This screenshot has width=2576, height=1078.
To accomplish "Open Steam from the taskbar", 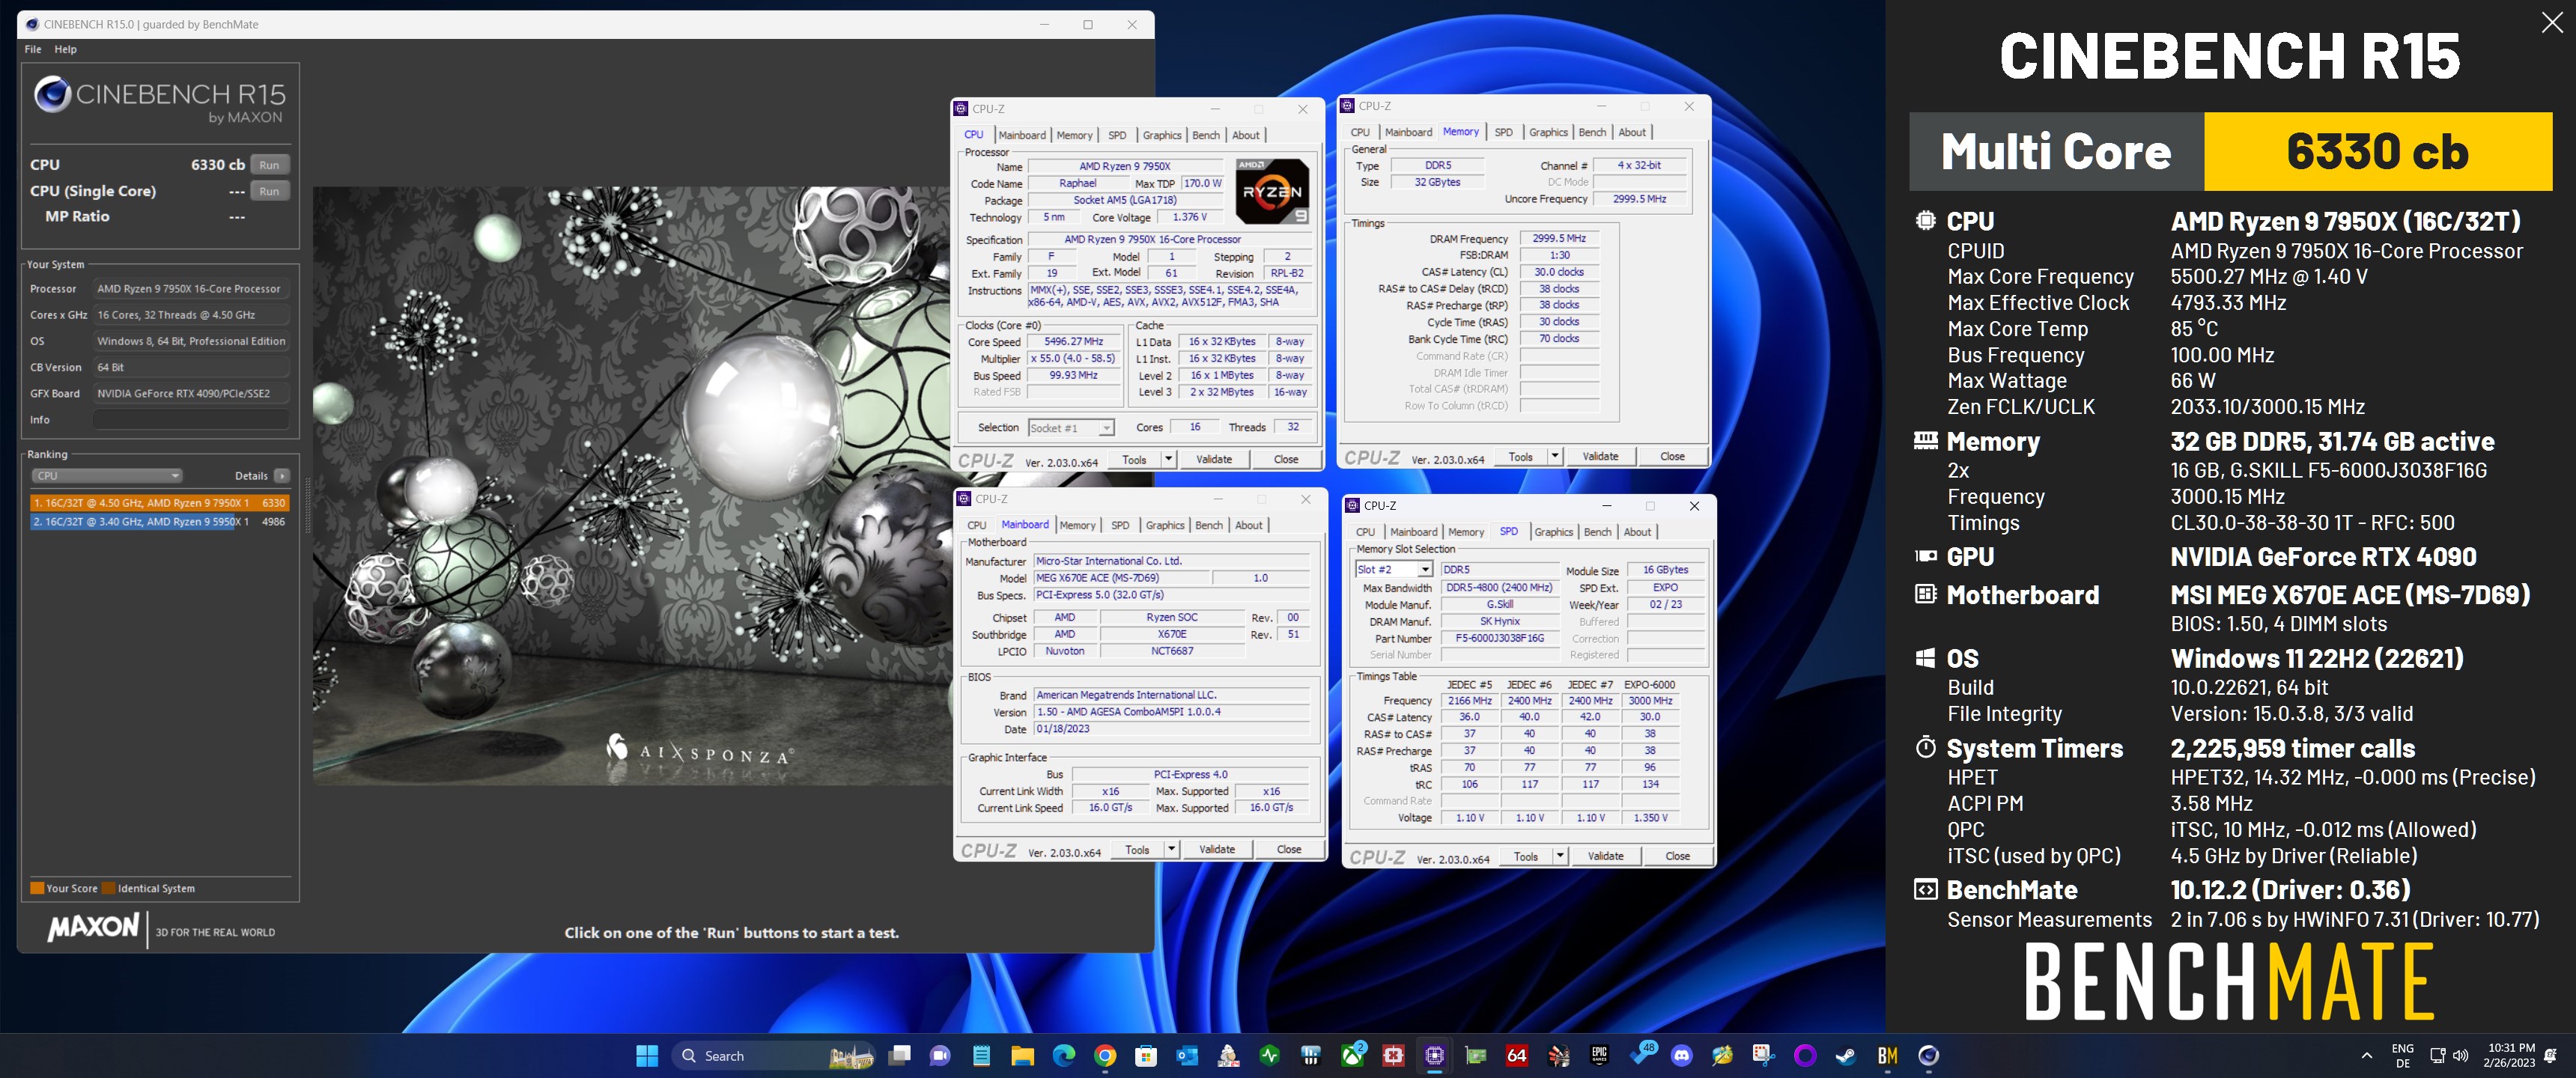I will tap(1846, 1055).
